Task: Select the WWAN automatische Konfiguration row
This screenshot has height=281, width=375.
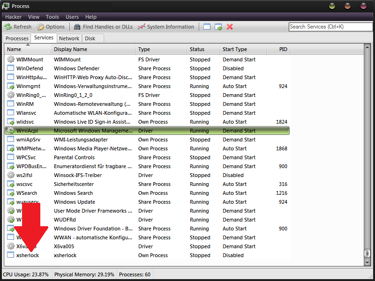Action: [x=147, y=237]
